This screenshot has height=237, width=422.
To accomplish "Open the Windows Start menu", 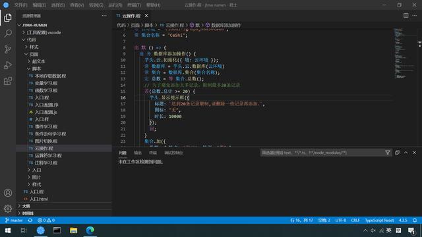I will (8, 230).
